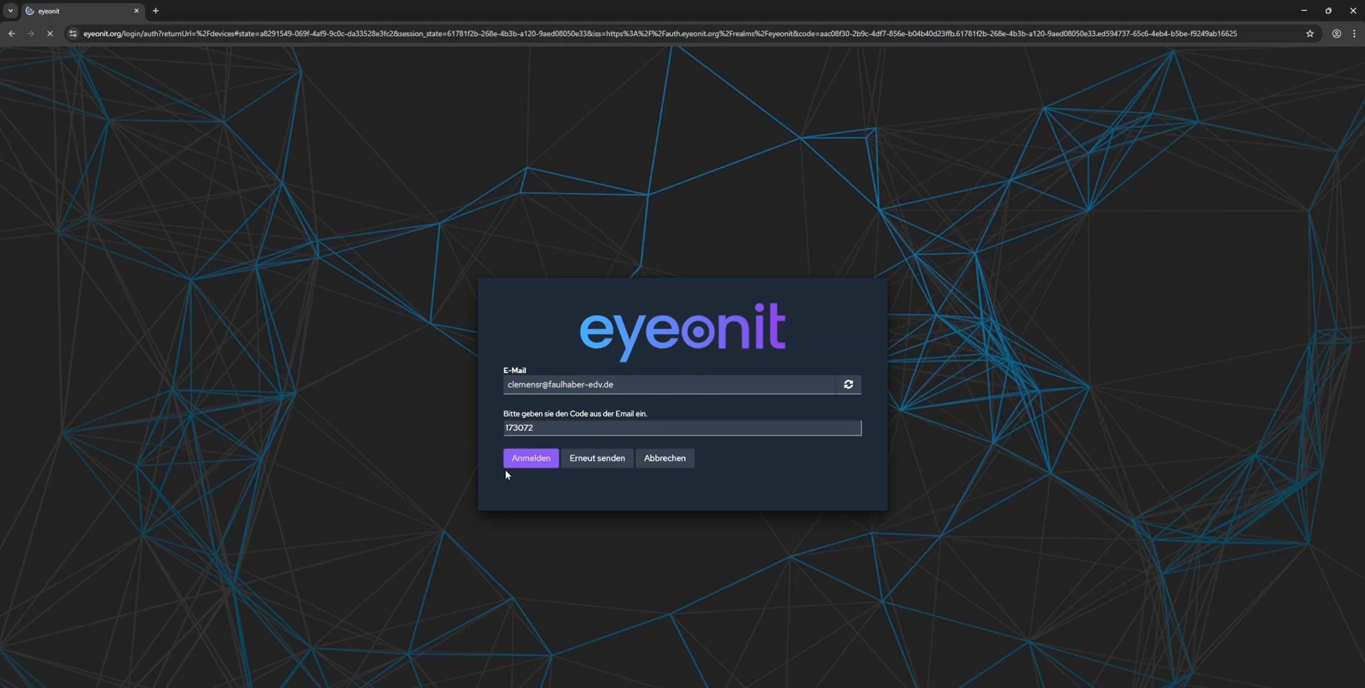Click the browser address bar URL
This screenshot has width=1365, height=688.
[659, 34]
